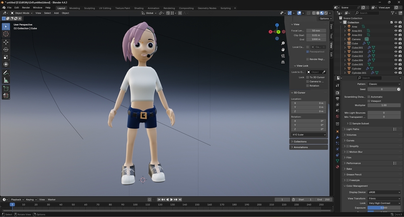Select the Rotate tool
Image resolution: width=404 pixels, height=217 pixels.
pos(6,50)
